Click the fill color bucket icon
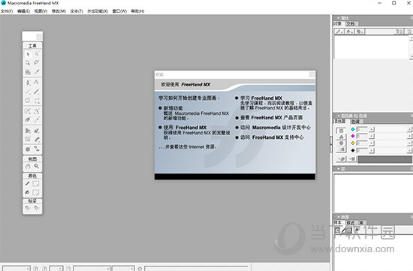This screenshot has height=271, width=413. click(x=27, y=192)
